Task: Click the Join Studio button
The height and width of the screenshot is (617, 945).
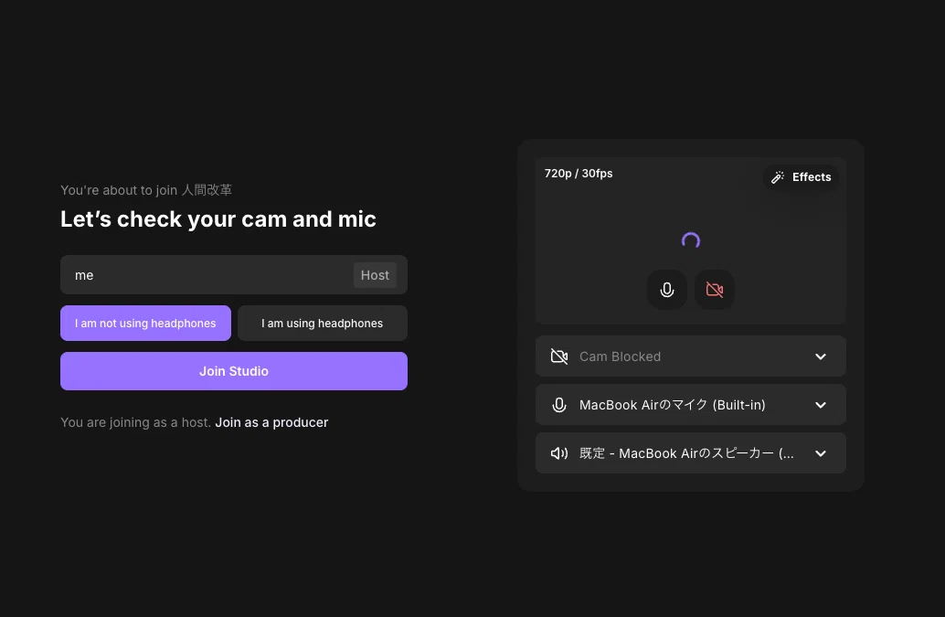Action: point(234,371)
